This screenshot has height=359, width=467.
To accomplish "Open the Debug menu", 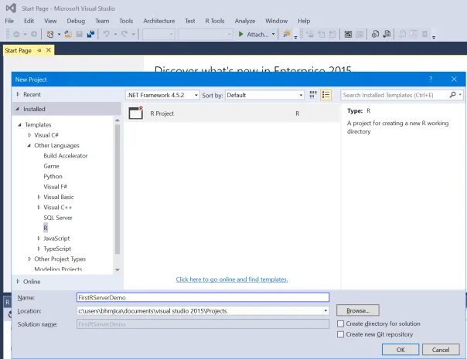I will [x=76, y=21].
